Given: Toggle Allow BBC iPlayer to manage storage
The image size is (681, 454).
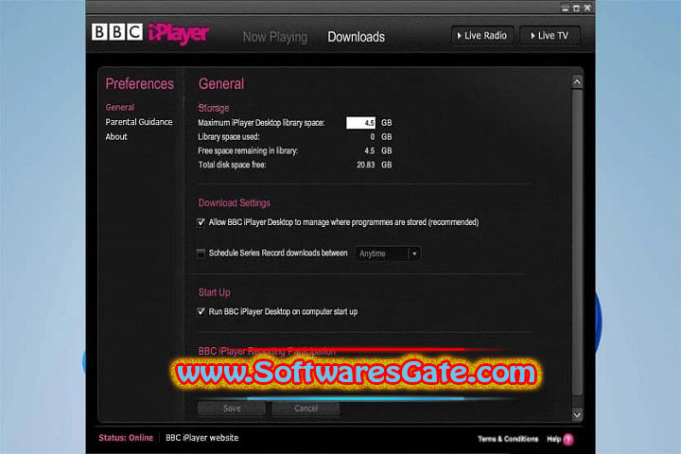Looking at the screenshot, I should coord(201,222).
